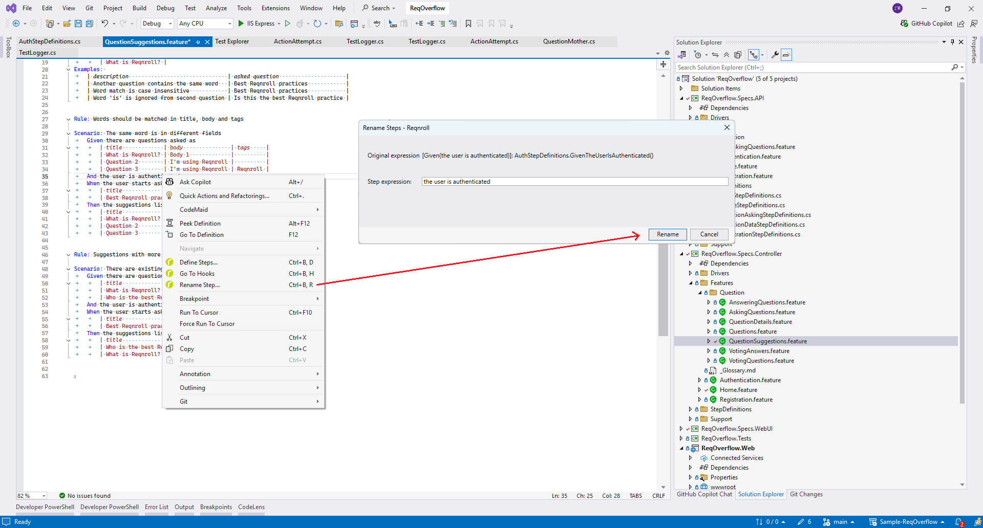Open Properties wrench icon in Solution Explorer

775,55
